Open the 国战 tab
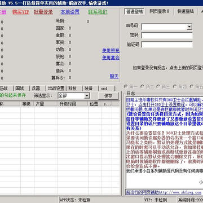The image size is (203, 203). click(21, 88)
